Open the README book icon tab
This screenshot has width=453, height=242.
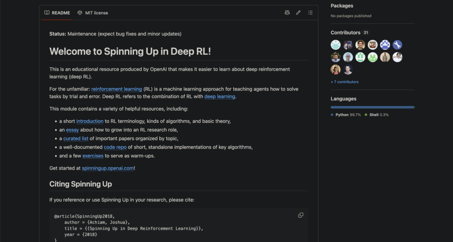pos(47,13)
